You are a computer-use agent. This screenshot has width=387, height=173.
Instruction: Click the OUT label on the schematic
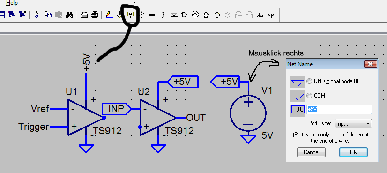(196, 118)
